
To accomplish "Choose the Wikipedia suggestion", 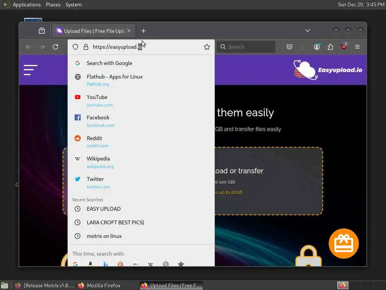I will pos(141,162).
